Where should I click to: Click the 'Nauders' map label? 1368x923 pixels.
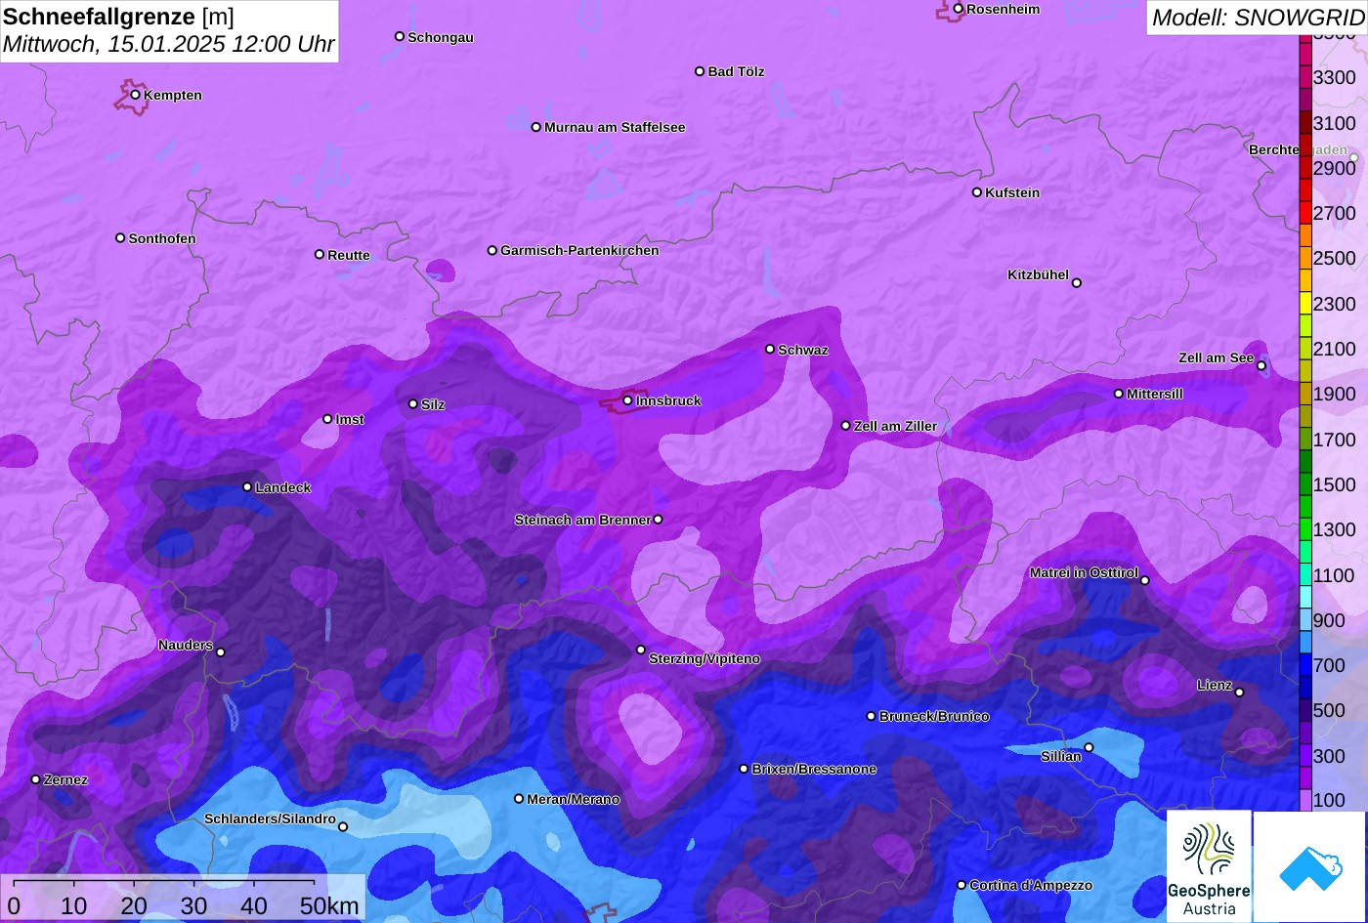[186, 645]
